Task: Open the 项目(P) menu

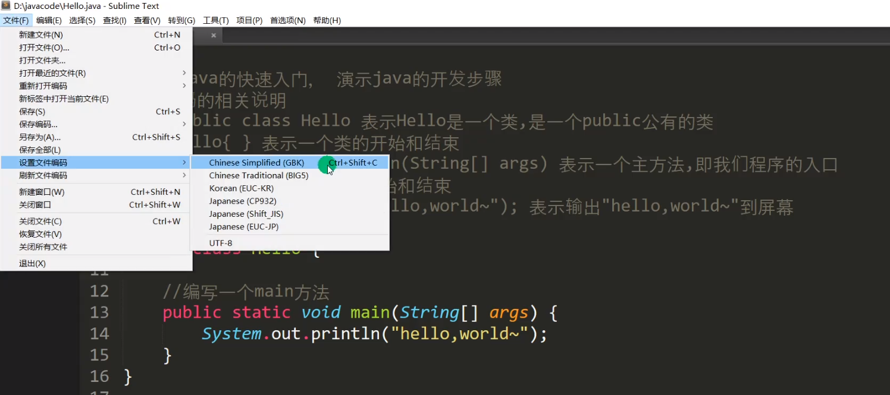Action: (x=249, y=20)
